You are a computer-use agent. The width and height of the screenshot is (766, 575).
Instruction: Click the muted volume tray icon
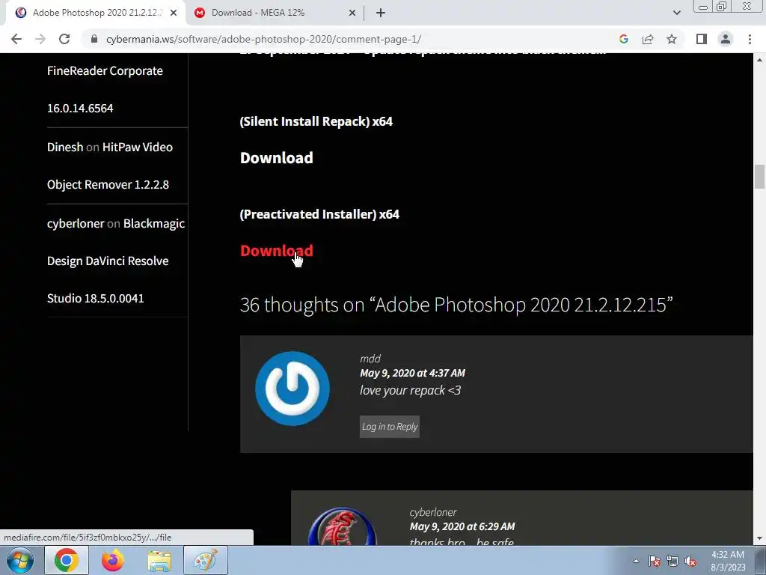[690, 562]
